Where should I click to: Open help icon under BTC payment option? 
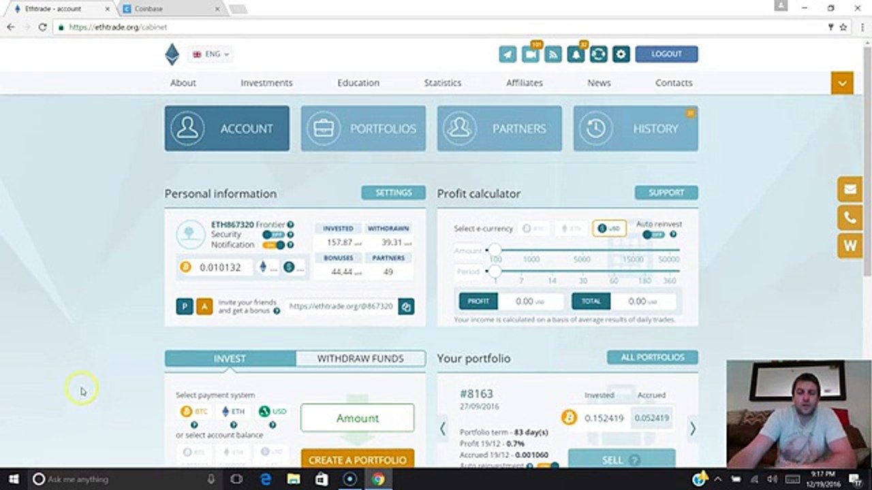pos(193,425)
